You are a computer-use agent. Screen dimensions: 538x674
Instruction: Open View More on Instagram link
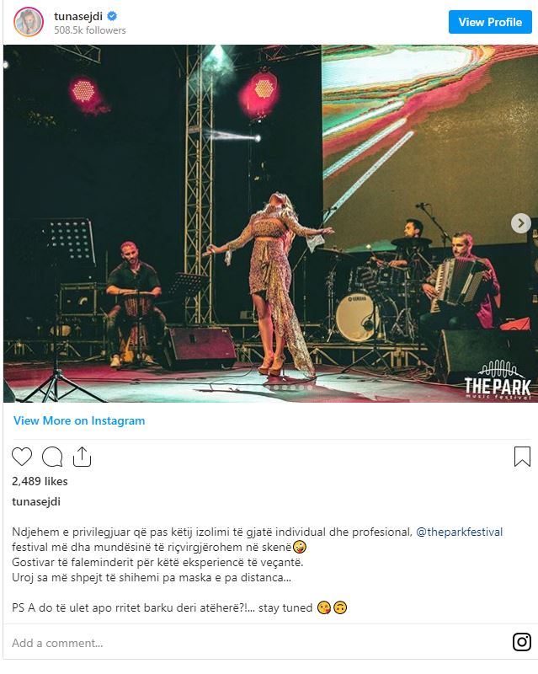click(79, 420)
